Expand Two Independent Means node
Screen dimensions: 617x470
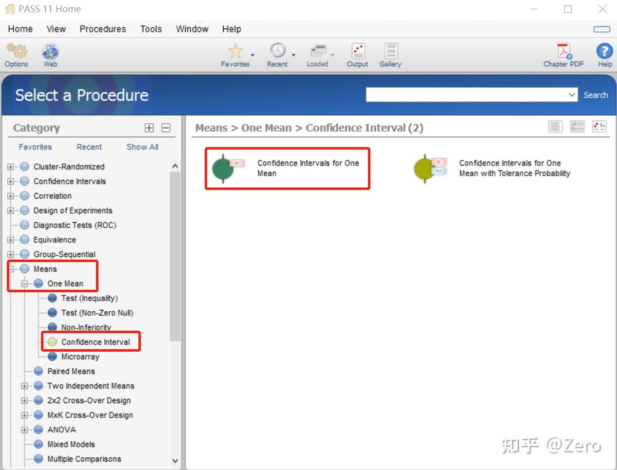click(24, 386)
